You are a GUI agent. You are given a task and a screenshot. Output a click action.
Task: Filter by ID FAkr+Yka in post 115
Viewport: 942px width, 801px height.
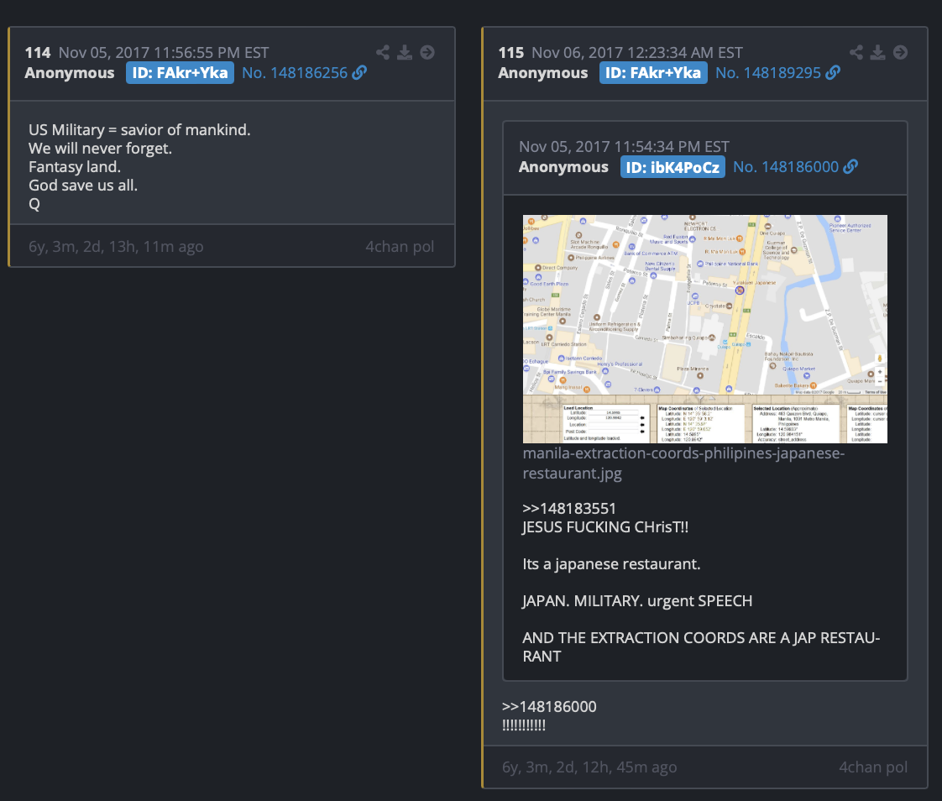click(x=653, y=73)
